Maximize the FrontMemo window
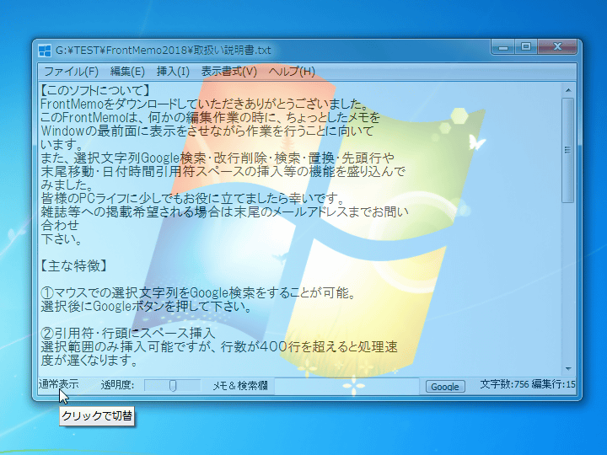 pyautogui.click(x=526, y=47)
